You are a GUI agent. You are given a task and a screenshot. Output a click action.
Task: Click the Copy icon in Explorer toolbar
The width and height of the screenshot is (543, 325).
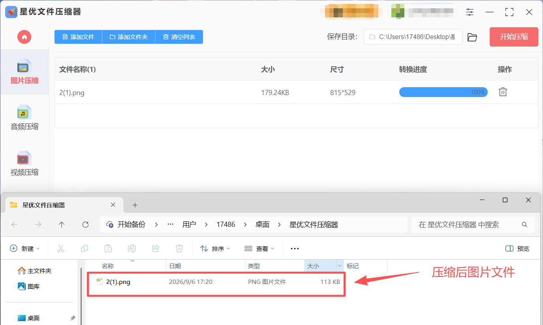85,248
